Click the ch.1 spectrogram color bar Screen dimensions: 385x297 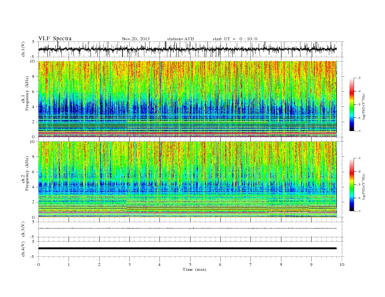352,105
